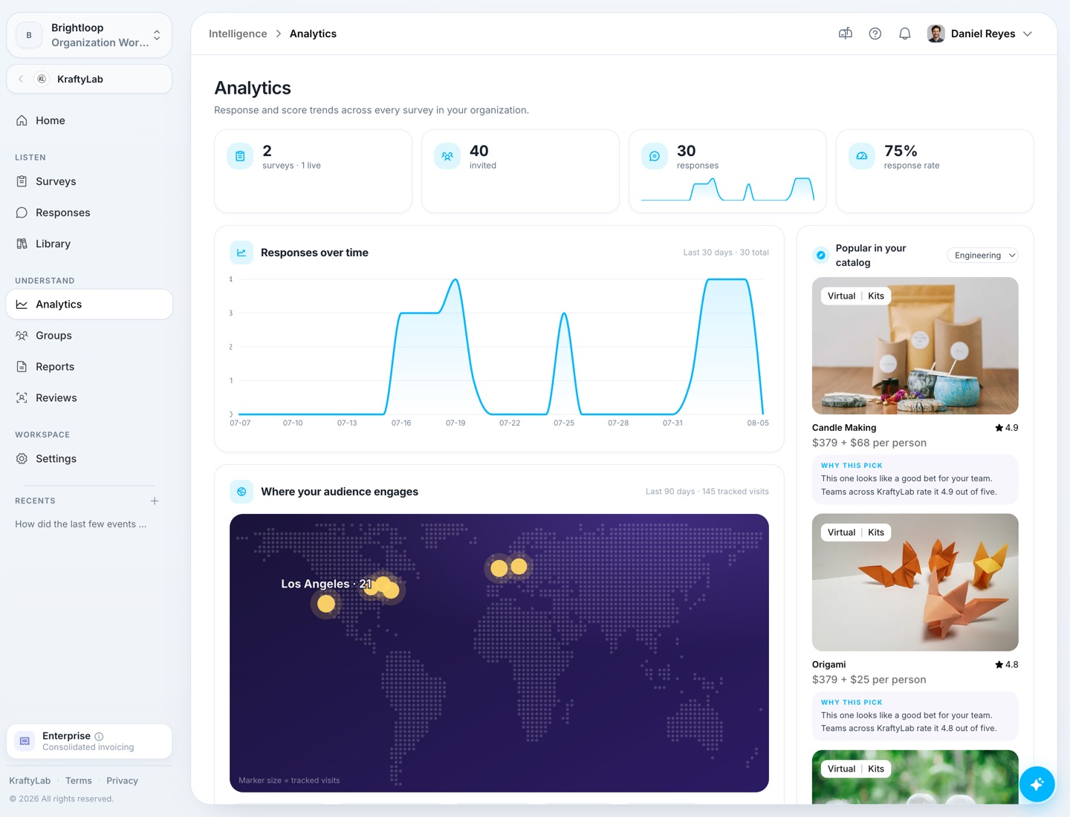Open the Terms footer link
Viewport: 1070px width, 817px height.
79,781
